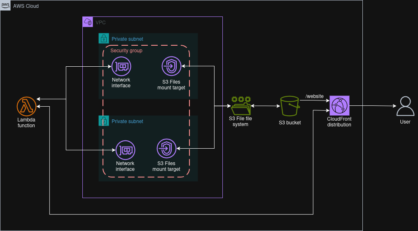The image size is (418, 231).
Task: Click the AWS Cloud label
Action: click(26, 6)
